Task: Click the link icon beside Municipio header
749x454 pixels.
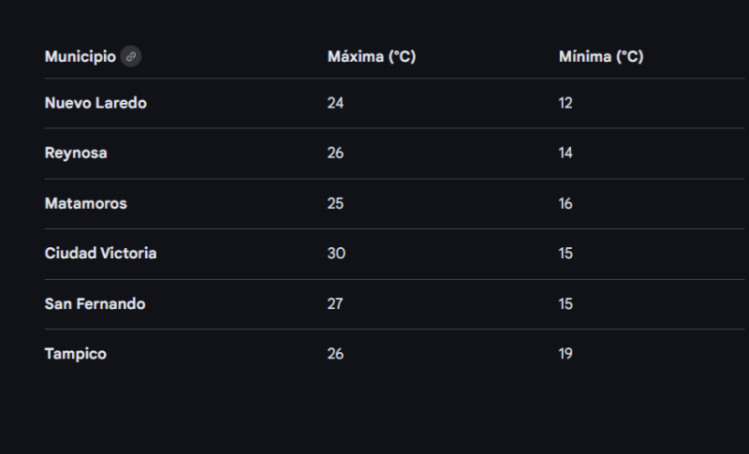Action: [x=131, y=57]
